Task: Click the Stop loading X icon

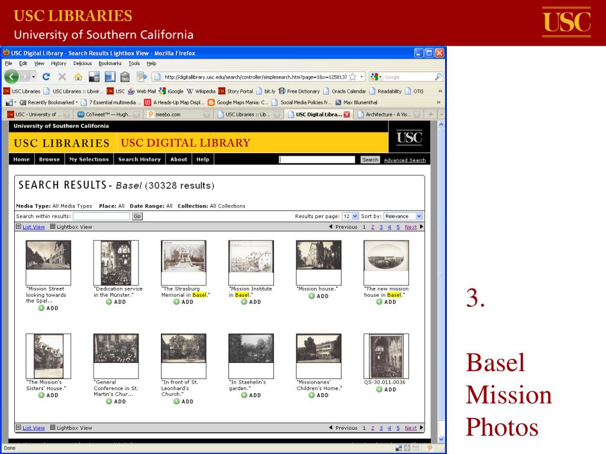Action: (x=62, y=77)
